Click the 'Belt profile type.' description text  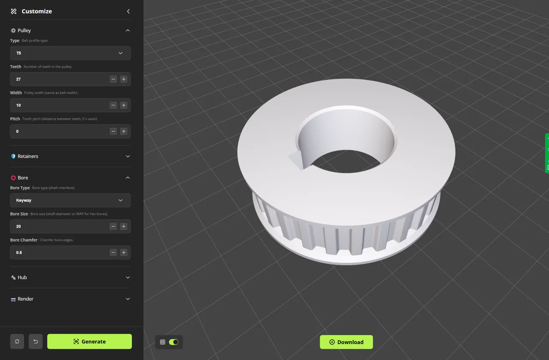[x=35, y=41]
